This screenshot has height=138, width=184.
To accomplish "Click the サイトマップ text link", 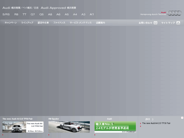I will point(168,23).
